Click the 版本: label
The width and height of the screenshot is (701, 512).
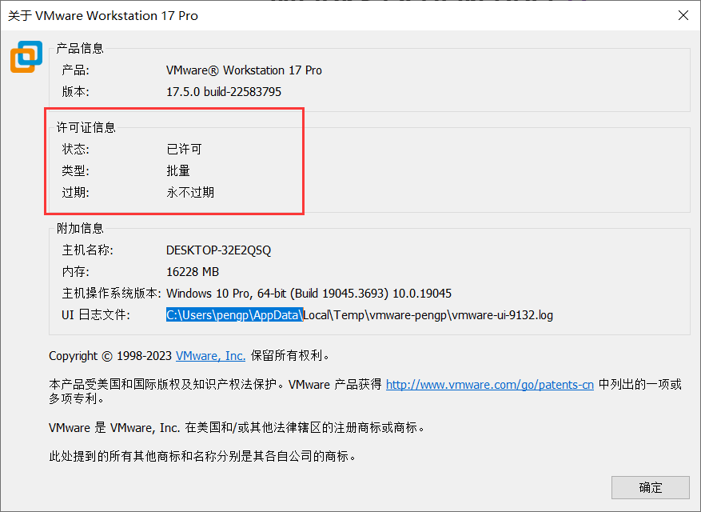point(76,92)
